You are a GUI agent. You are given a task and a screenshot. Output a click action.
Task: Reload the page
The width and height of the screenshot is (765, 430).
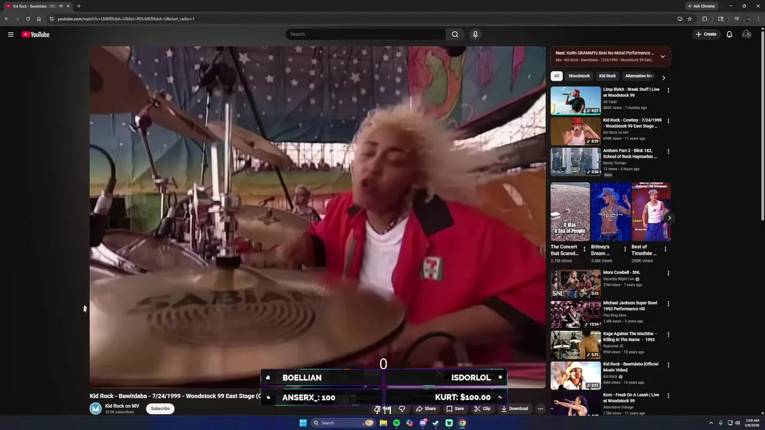(x=28, y=19)
